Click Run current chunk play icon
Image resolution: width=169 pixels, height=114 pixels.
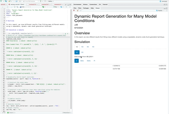[x=68, y=33]
